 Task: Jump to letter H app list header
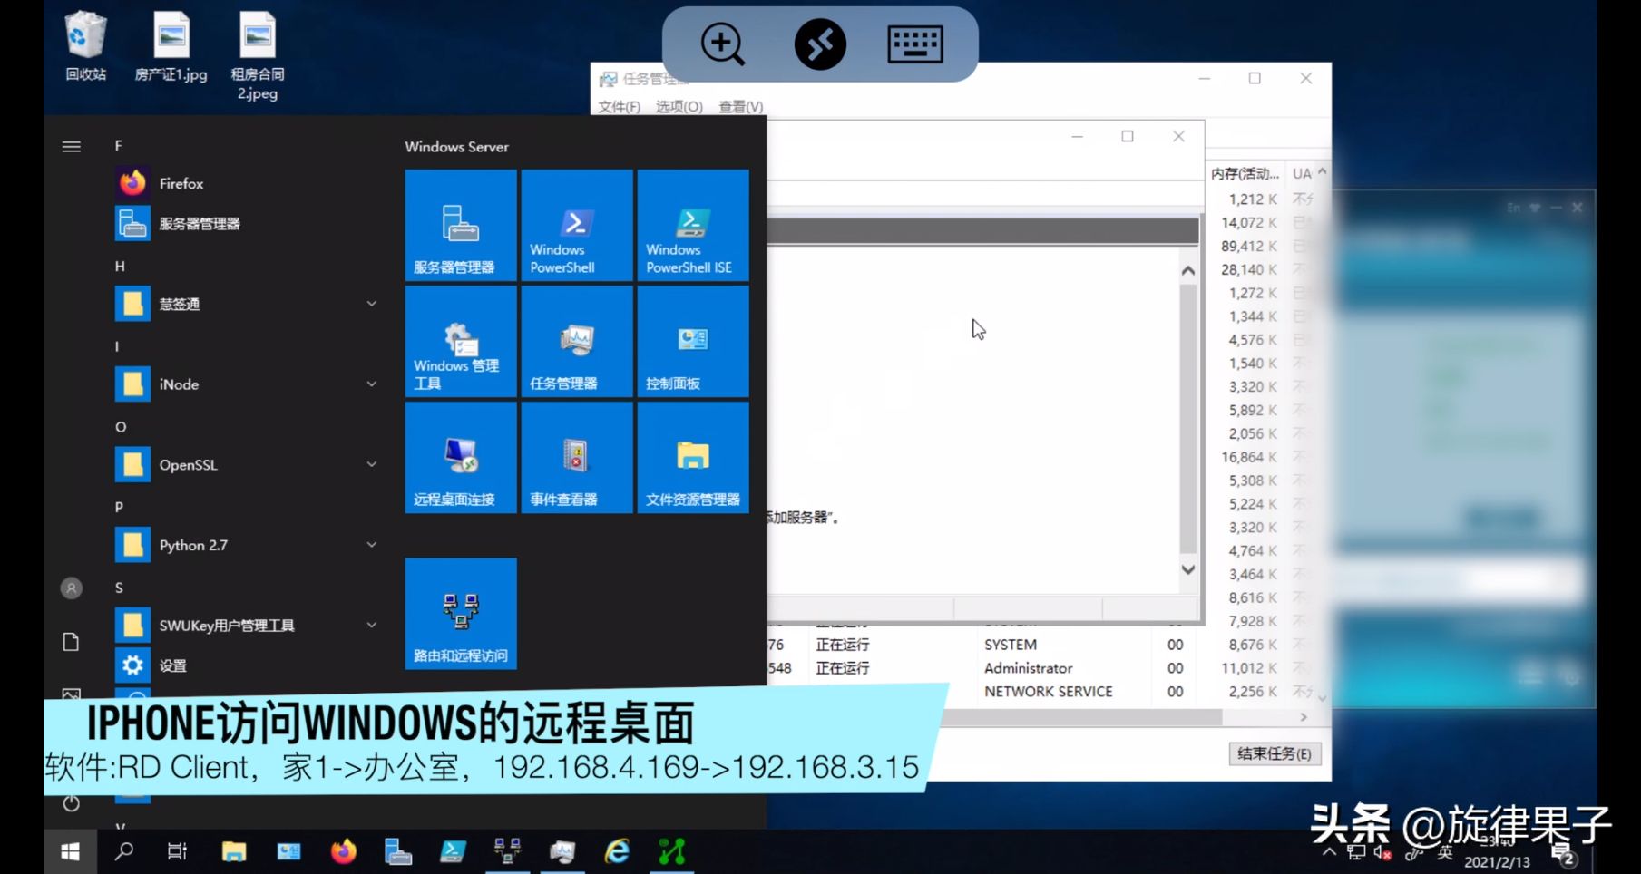[x=119, y=267]
